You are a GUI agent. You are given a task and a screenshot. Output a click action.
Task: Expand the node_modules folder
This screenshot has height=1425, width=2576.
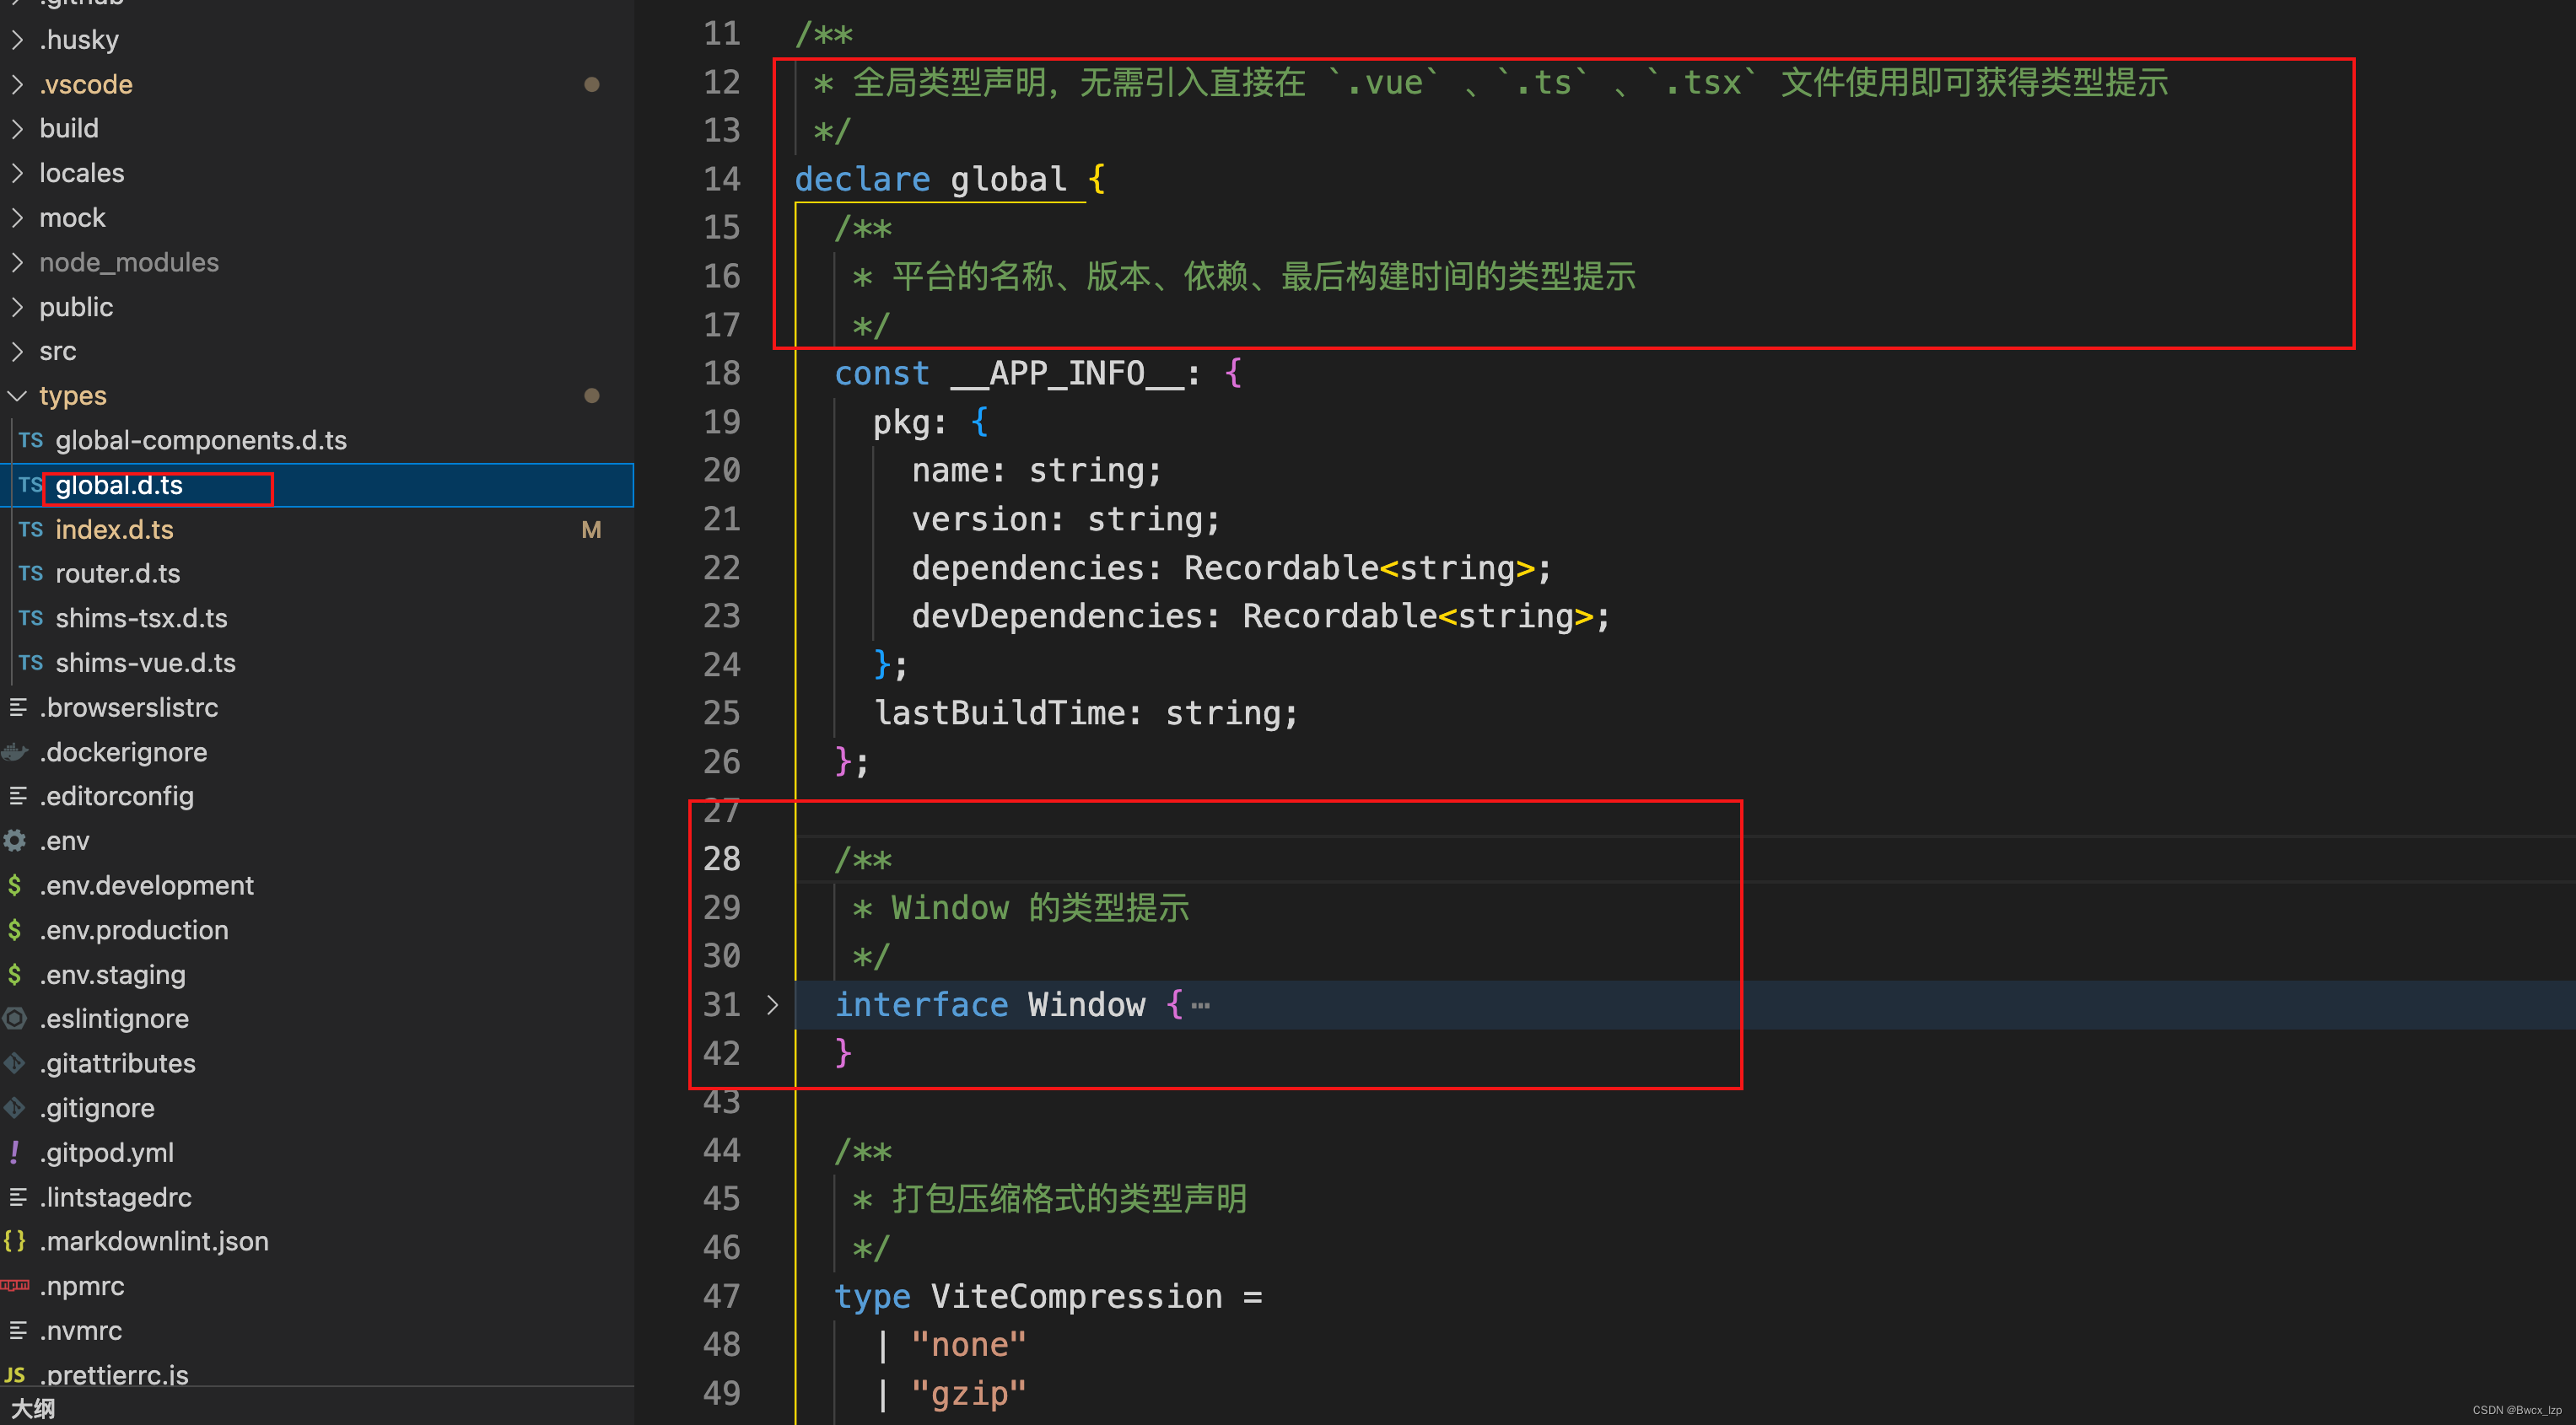(17, 262)
